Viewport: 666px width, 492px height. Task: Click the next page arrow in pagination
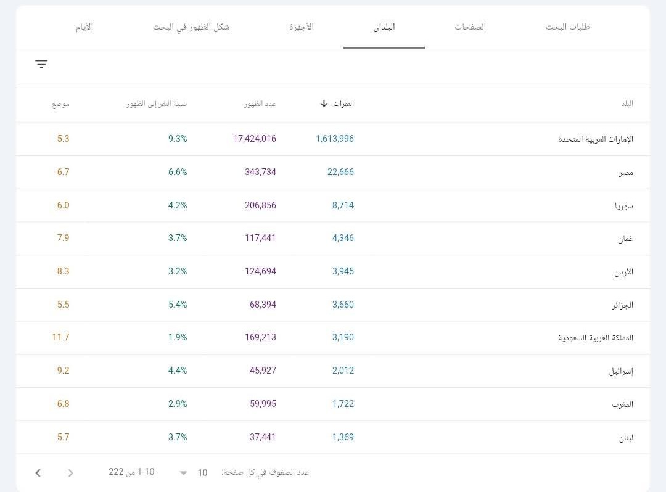70,472
